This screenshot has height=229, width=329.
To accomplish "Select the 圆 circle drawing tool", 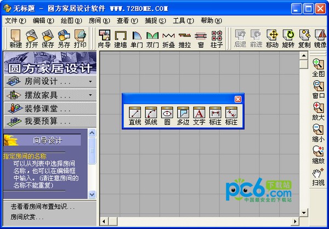I will coord(167,116).
